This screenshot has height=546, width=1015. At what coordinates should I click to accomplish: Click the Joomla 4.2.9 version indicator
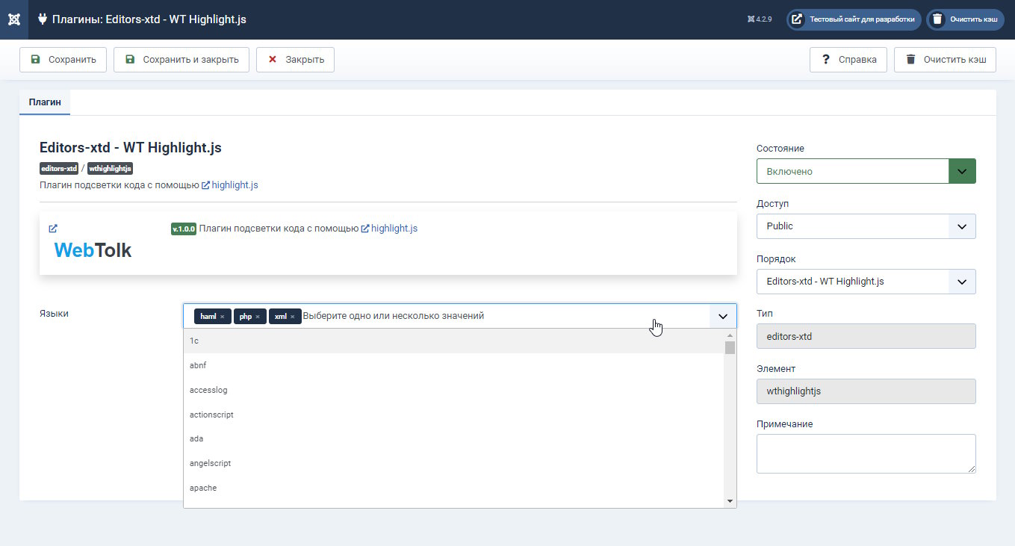(x=759, y=19)
